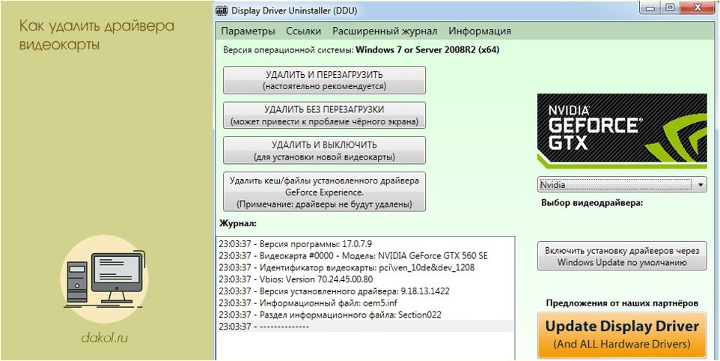Click the DDU application icon in title bar

222,10
